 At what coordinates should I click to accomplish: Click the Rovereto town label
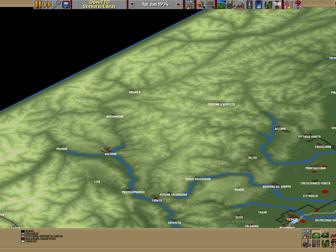tap(174, 223)
